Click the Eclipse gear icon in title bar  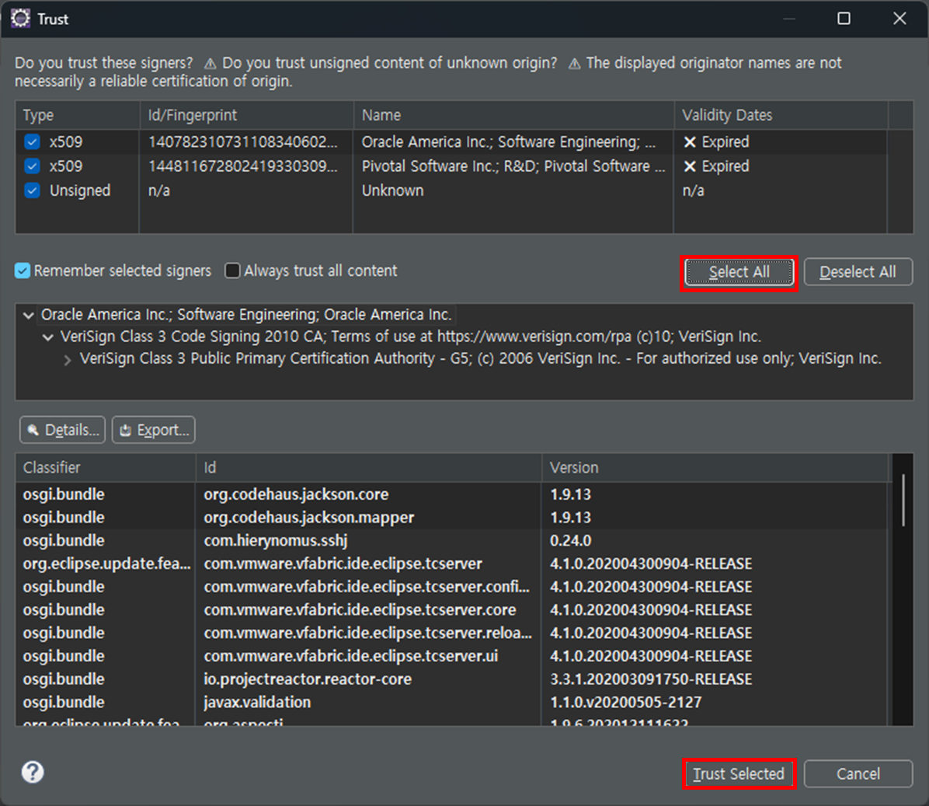20,19
